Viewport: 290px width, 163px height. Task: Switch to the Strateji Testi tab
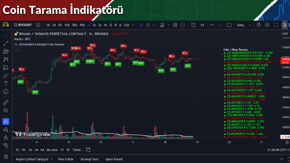pyautogui.click(x=89, y=159)
